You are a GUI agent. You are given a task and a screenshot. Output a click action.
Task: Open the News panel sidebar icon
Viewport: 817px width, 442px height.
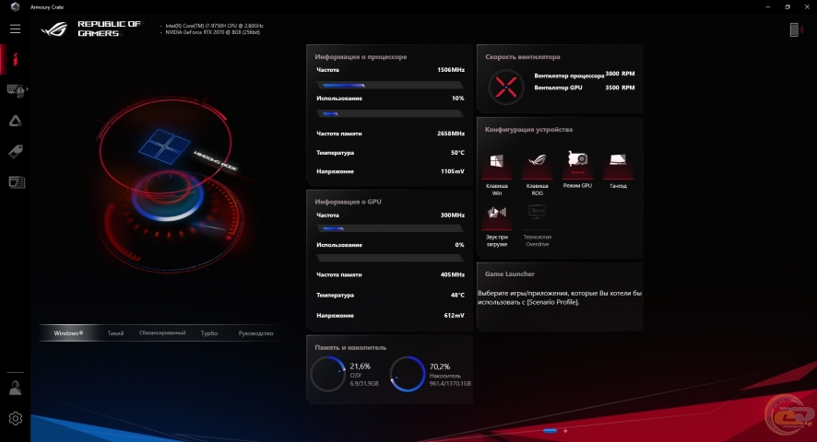[x=17, y=182]
